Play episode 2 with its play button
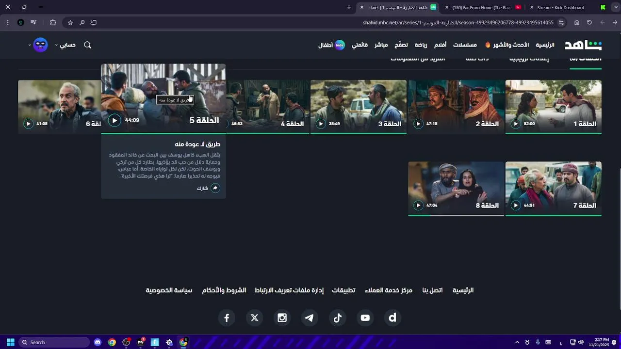The image size is (621, 349). click(418, 124)
